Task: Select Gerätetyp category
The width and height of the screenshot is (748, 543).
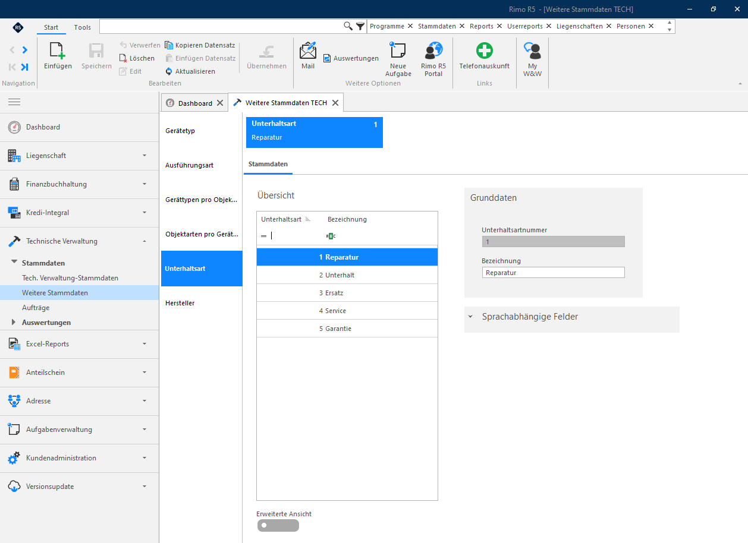Action: pyautogui.click(x=201, y=131)
